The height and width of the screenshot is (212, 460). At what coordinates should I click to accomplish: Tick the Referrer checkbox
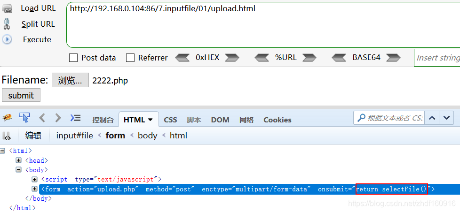pyautogui.click(x=130, y=58)
